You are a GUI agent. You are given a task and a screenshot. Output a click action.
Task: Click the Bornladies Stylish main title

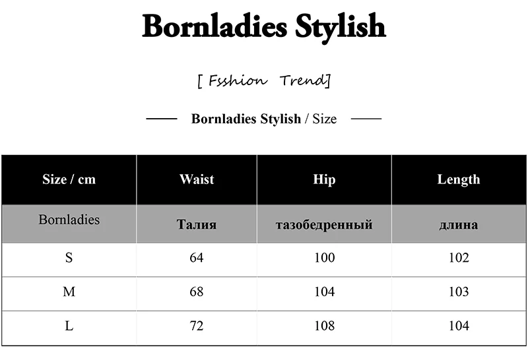(x=264, y=27)
